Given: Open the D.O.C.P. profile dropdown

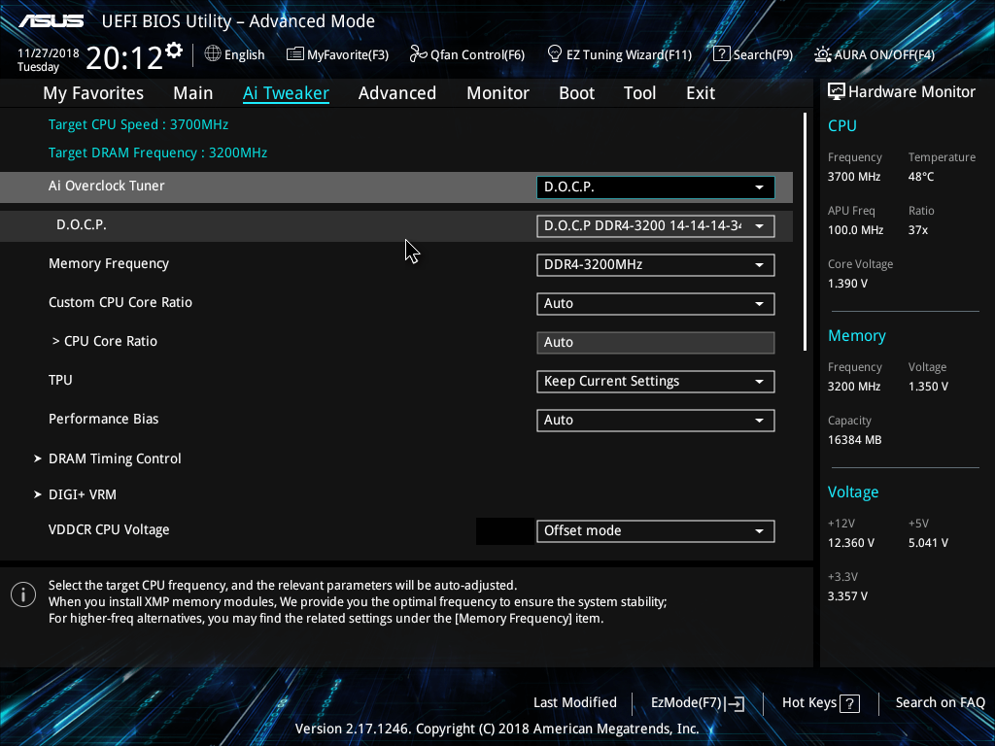Looking at the screenshot, I should pos(656,225).
